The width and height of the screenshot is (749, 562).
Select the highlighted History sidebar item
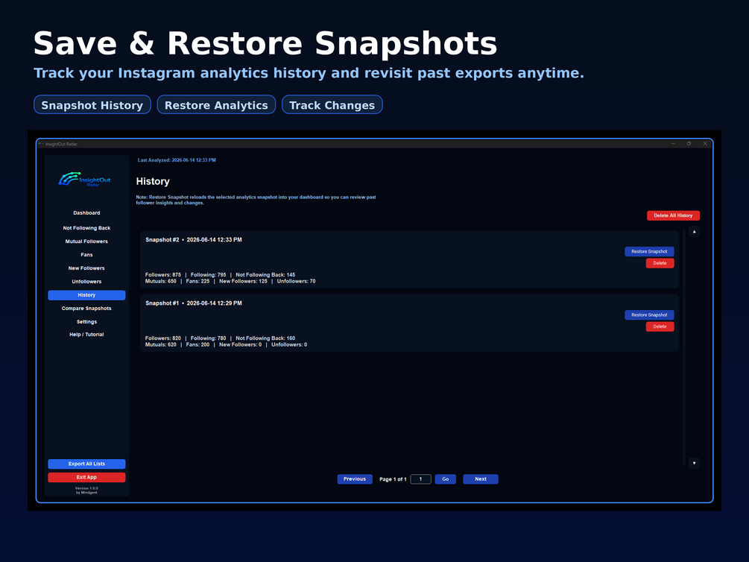86,295
